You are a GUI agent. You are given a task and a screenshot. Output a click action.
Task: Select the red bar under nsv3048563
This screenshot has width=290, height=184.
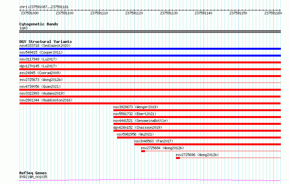pyautogui.click(x=208, y=144)
